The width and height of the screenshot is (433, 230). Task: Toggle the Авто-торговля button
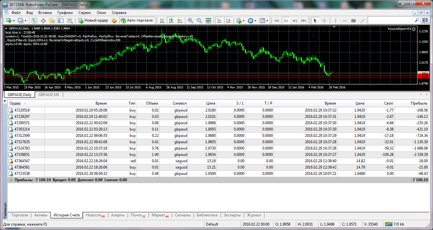(x=137, y=20)
